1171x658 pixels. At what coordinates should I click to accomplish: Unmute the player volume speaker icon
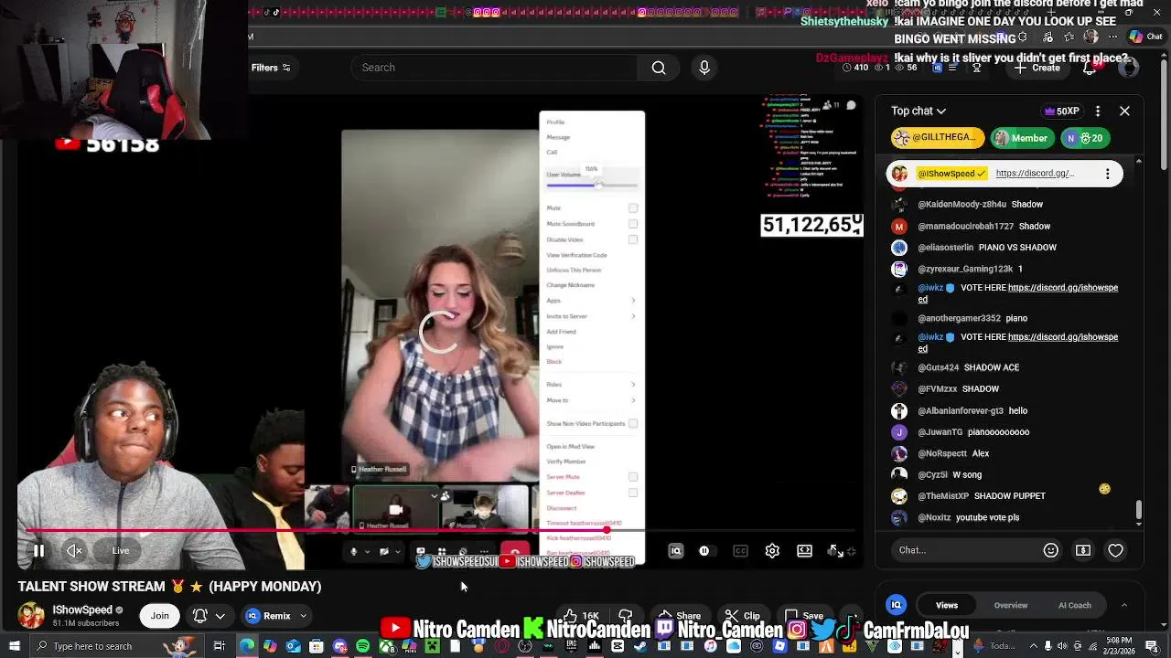(75, 550)
